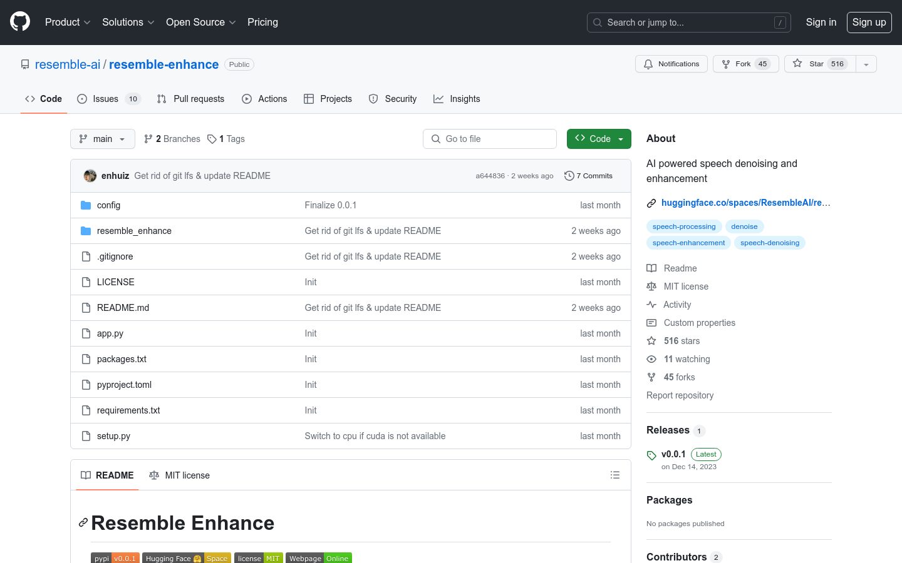Click the fork icon beside 45 forks
The image size is (902, 563).
651,377
